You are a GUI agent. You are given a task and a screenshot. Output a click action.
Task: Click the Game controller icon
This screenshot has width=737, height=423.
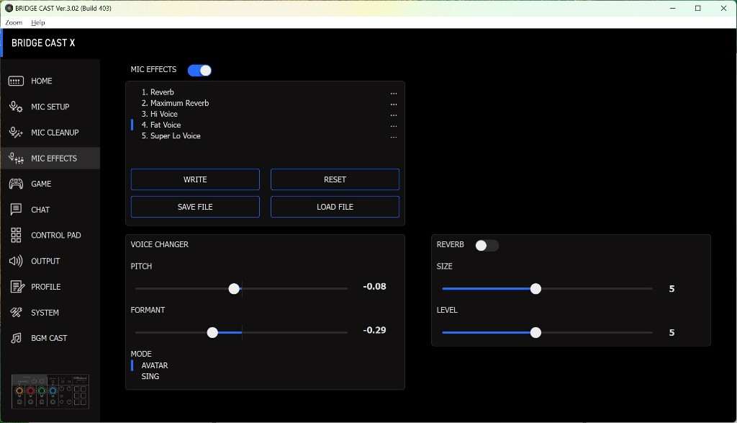pyautogui.click(x=16, y=184)
